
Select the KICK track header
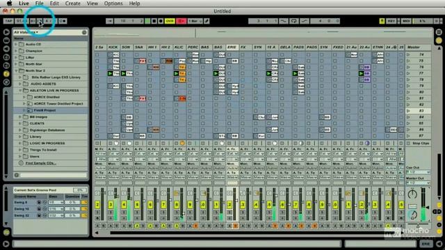coord(113,47)
